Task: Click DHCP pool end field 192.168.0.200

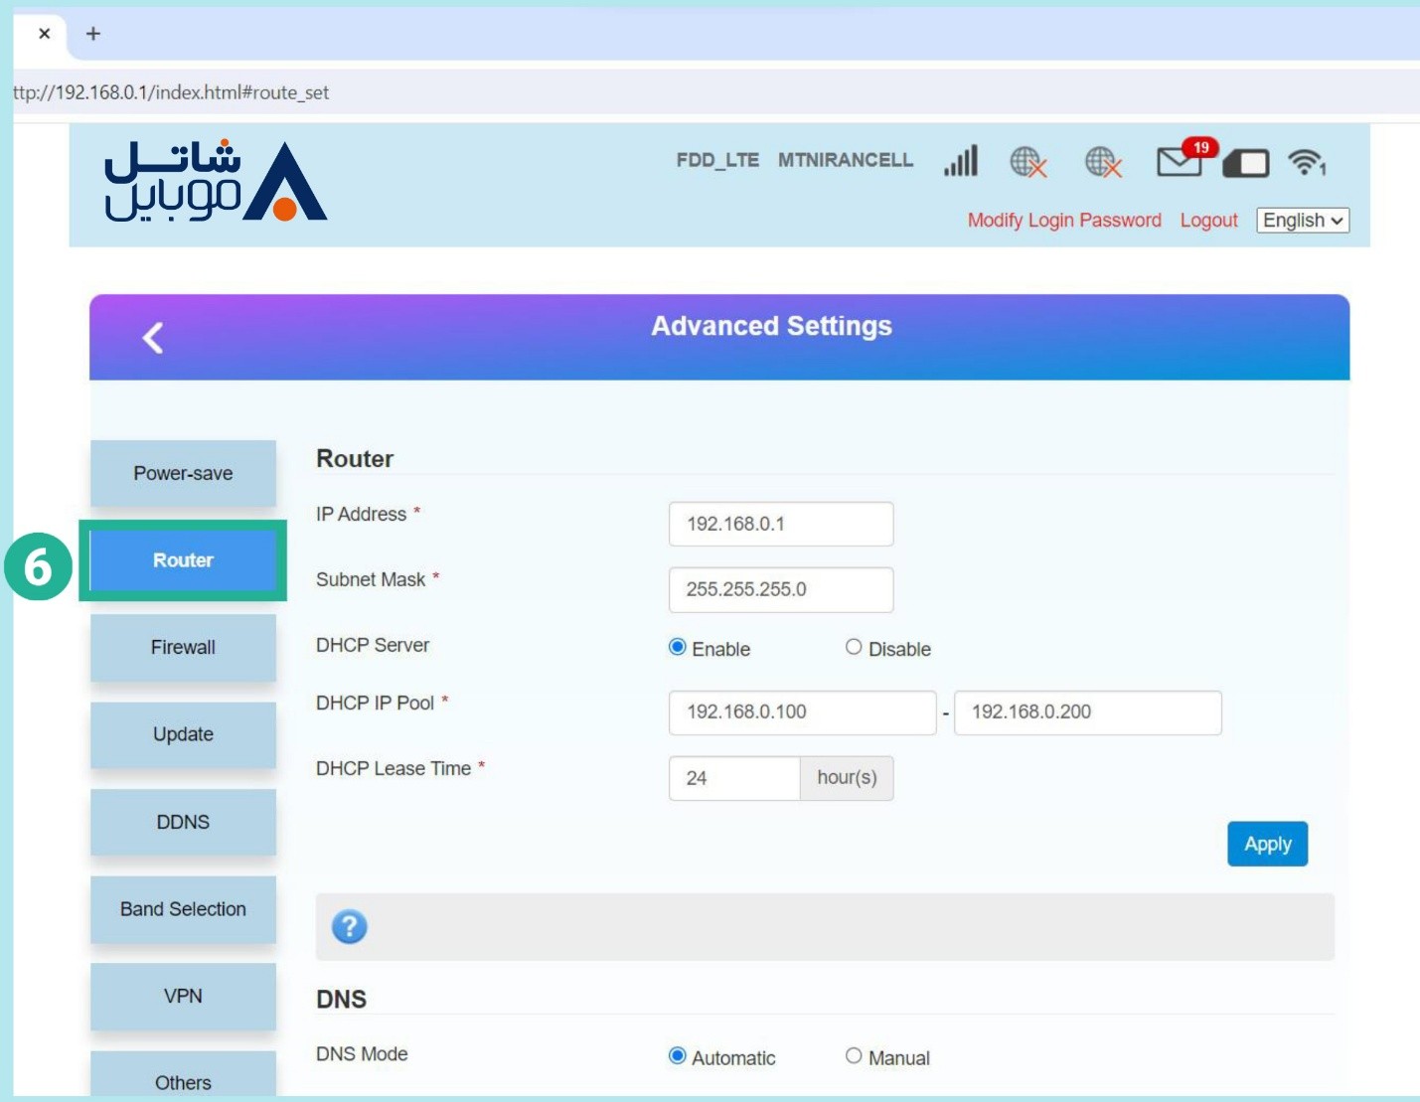Action: 1087,712
